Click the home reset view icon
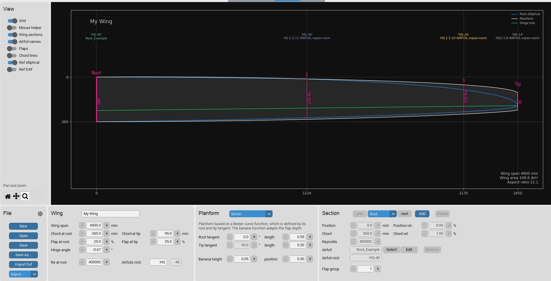 coord(8,196)
